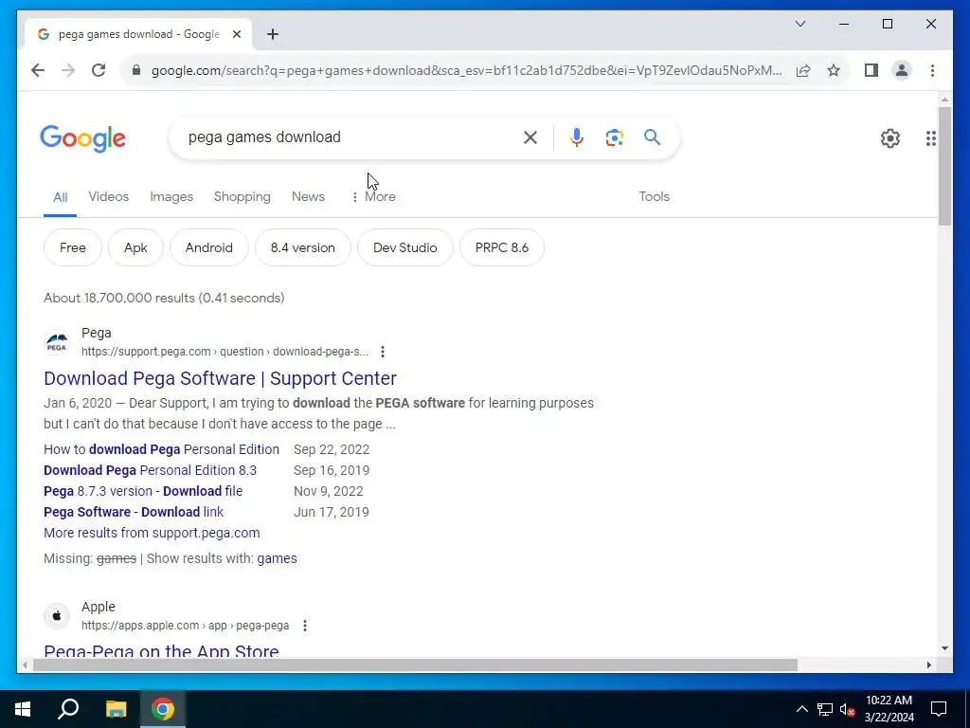This screenshot has width=970, height=728.
Task: Switch to the Shopping tab
Action: [x=242, y=197]
